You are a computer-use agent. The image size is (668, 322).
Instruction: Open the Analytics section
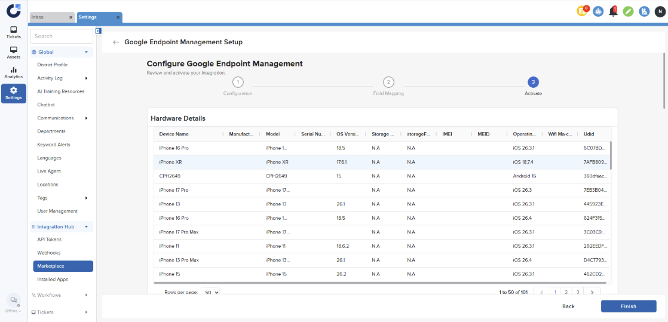tap(13, 72)
